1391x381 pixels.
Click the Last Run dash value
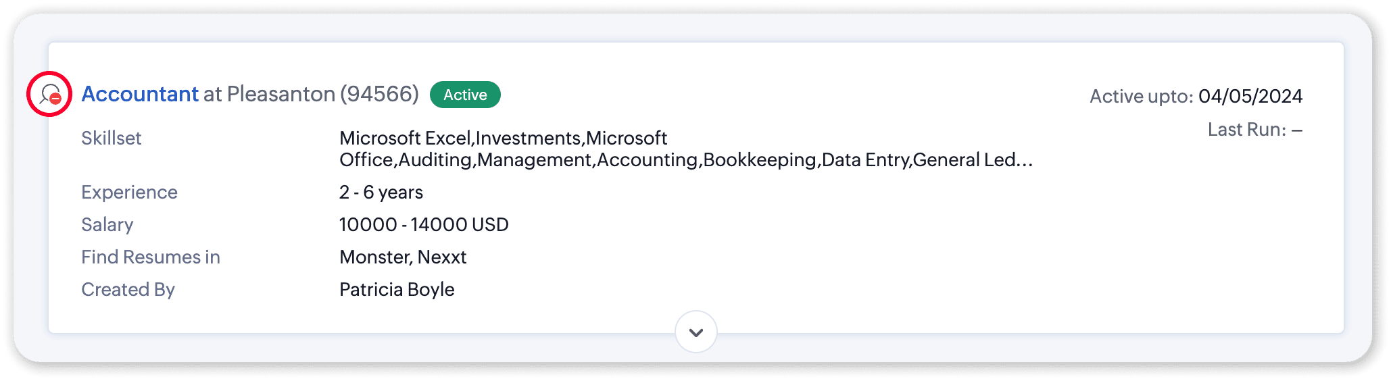tap(1296, 130)
